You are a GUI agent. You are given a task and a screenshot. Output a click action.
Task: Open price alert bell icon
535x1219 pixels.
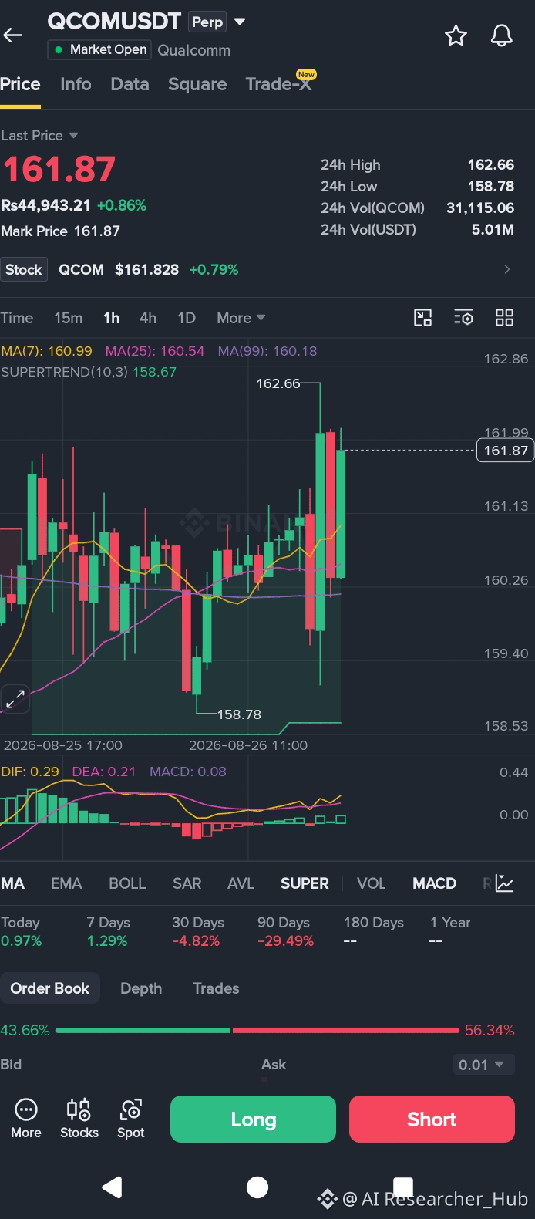[502, 35]
